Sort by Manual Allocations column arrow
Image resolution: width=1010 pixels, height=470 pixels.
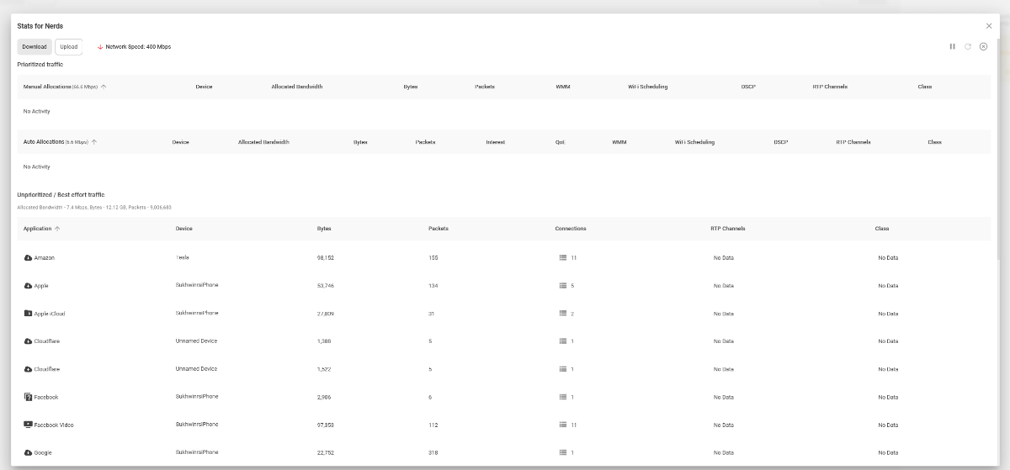tap(104, 87)
